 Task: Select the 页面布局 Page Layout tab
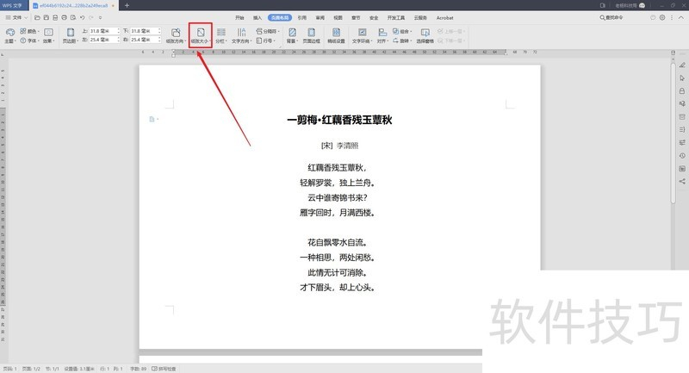[280, 17]
